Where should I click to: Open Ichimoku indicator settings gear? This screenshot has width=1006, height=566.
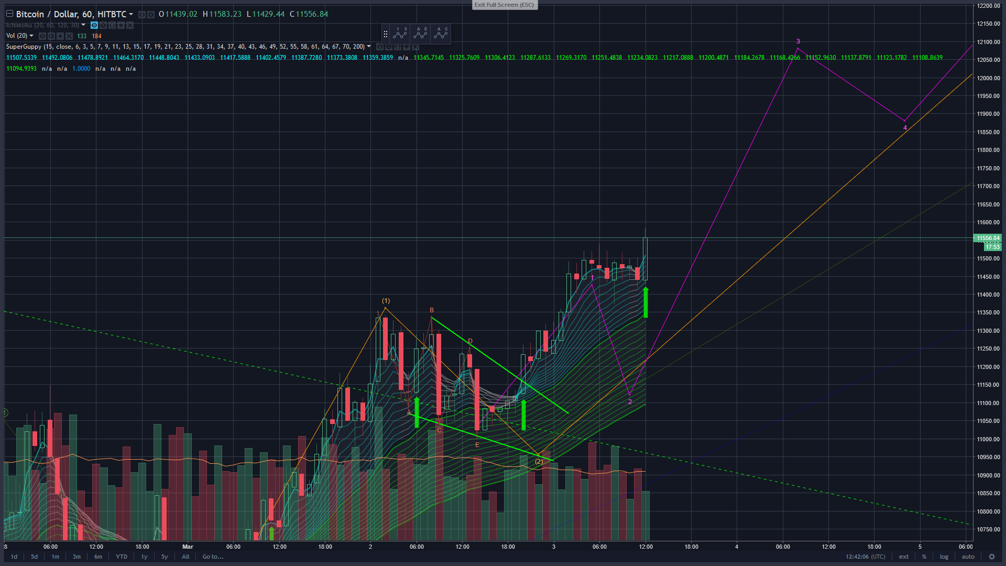(x=103, y=25)
